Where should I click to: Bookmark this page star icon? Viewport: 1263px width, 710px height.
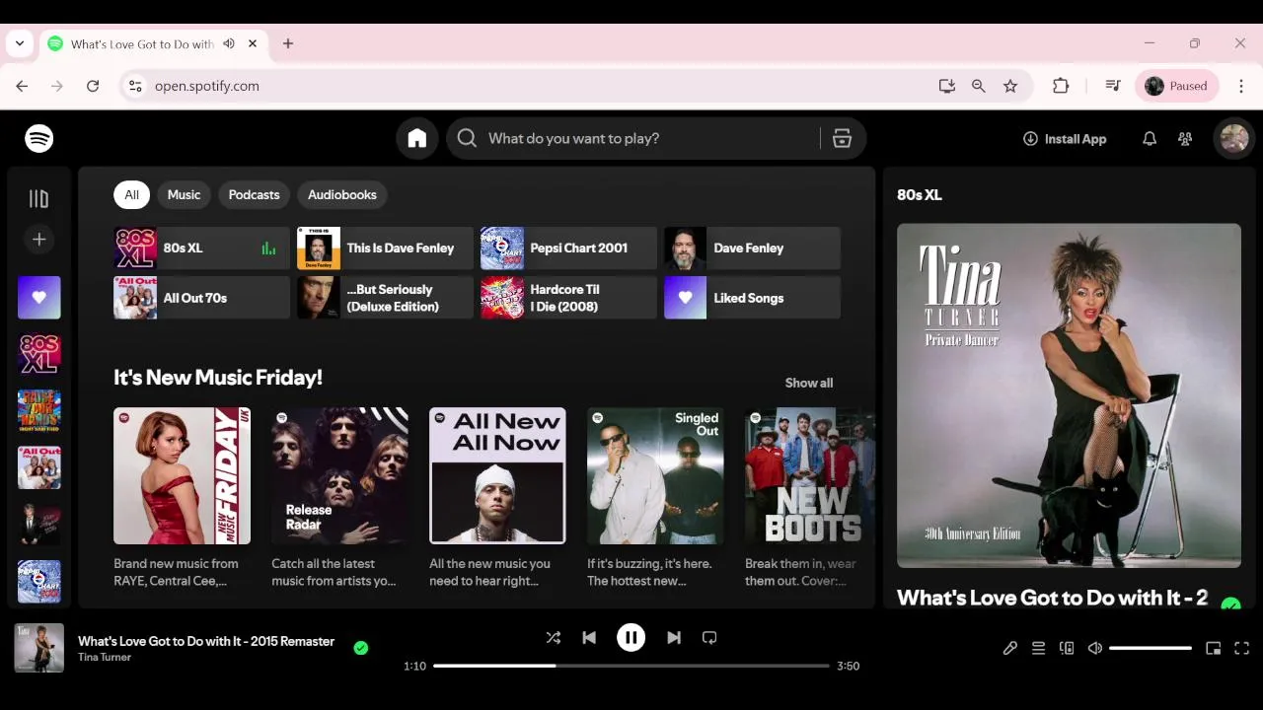coord(1010,86)
